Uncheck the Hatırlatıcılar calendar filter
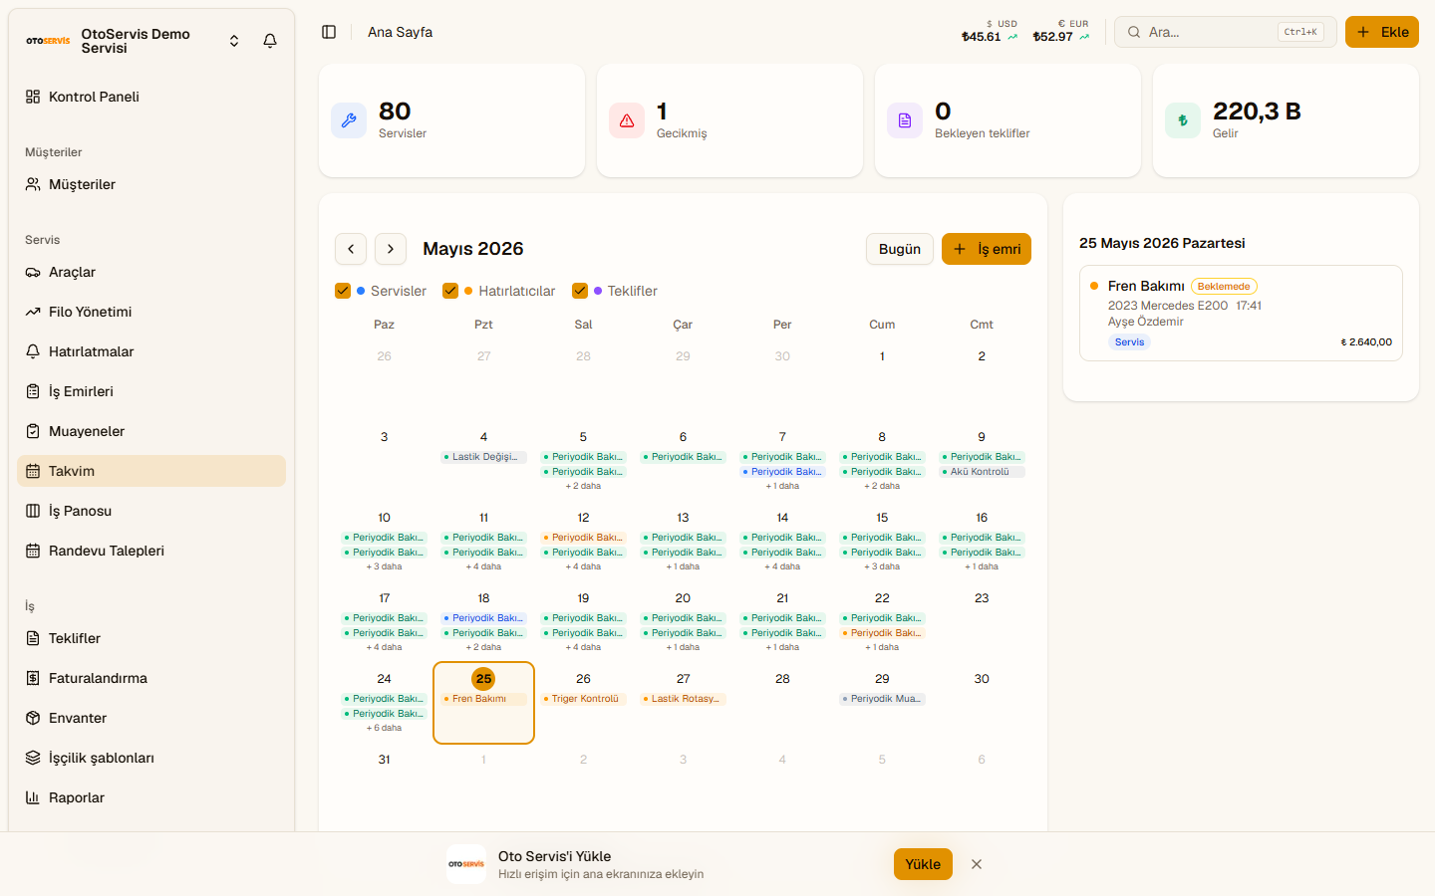The width and height of the screenshot is (1435, 896). [450, 291]
